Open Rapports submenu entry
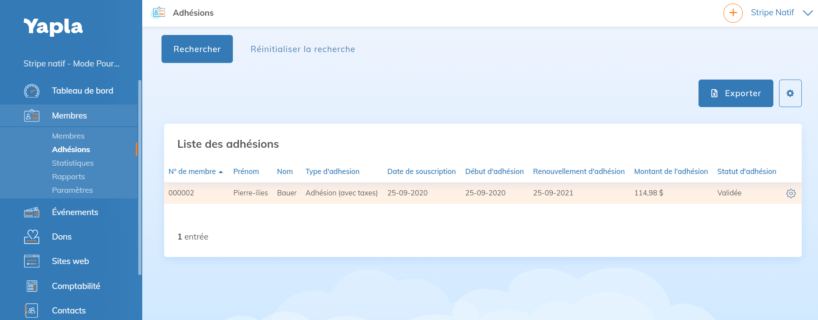This screenshot has height=320, width=818. click(x=68, y=177)
